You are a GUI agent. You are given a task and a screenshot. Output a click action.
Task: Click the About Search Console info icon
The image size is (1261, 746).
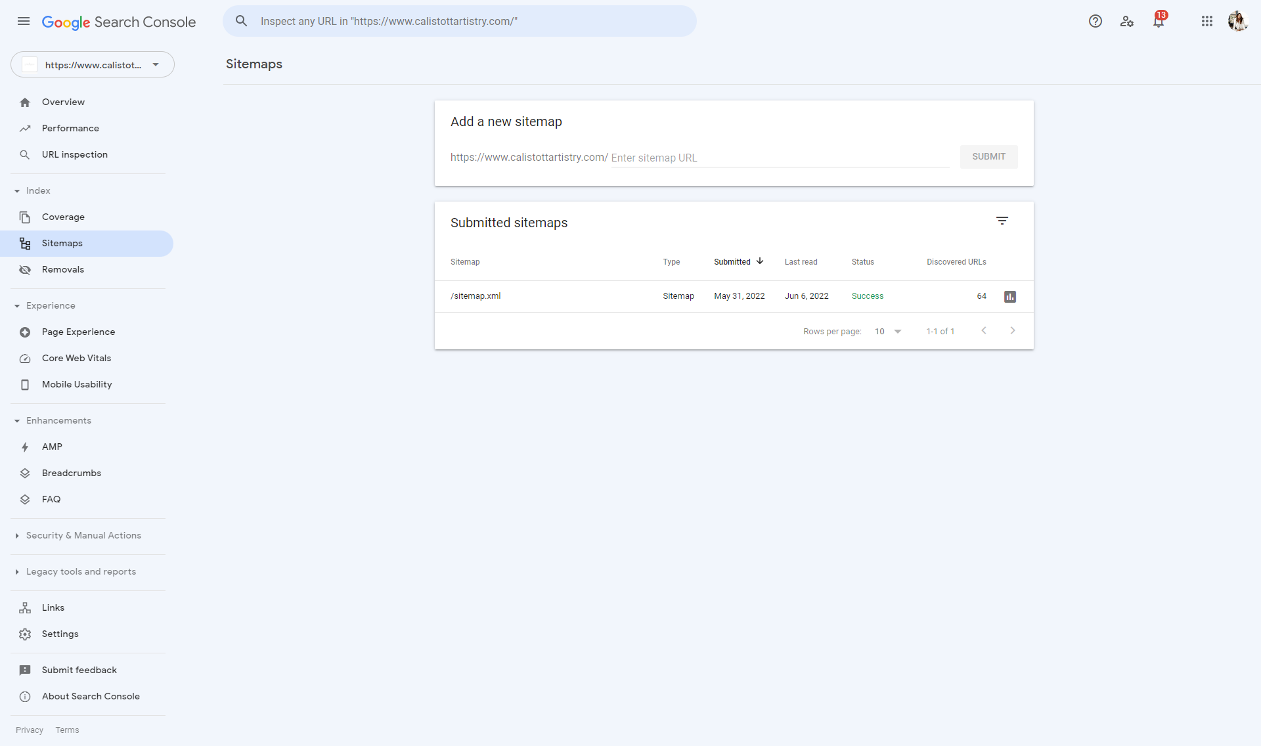(x=25, y=697)
